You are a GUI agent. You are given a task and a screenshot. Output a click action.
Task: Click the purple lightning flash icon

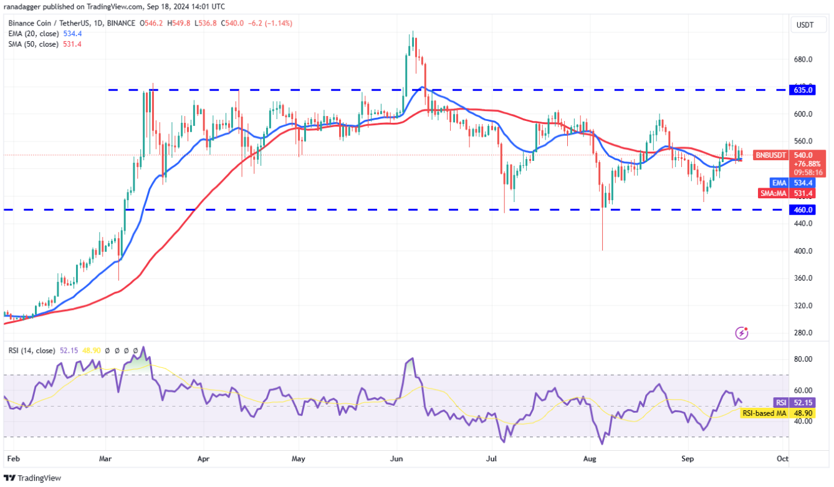tap(742, 333)
